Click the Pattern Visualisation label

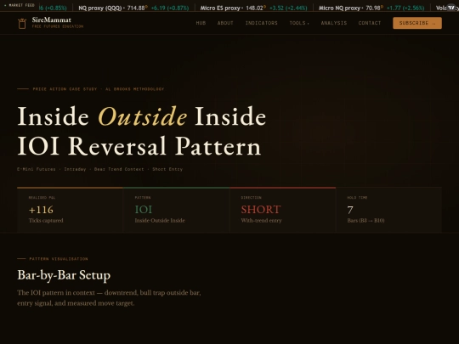pos(59,259)
